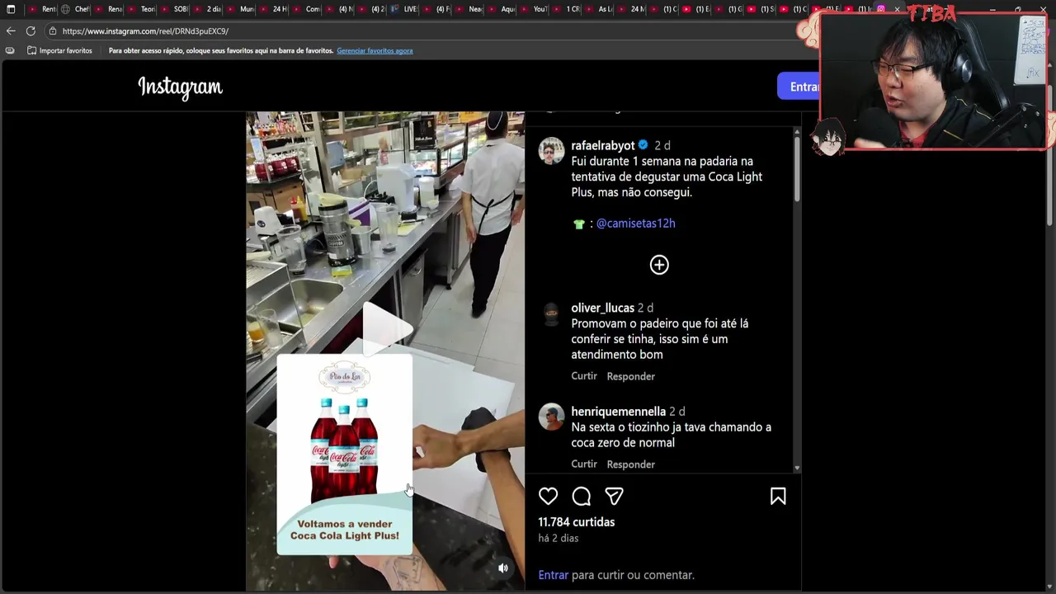View the 11.784 curtidas list
Image resolution: width=1056 pixels, height=594 pixels.
(x=576, y=522)
